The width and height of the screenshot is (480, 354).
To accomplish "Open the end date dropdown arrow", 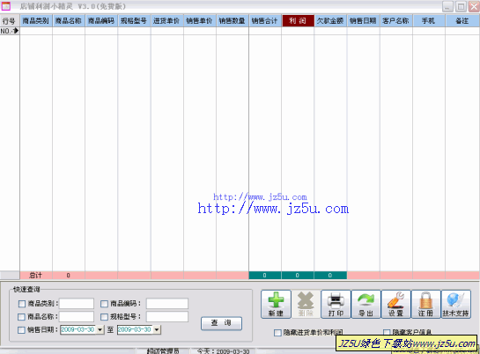I will [x=157, y=330].
